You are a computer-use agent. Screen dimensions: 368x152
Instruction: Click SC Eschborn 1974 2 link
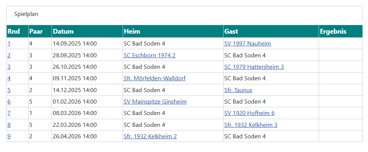pyautogui.click(x=149, y=55)
